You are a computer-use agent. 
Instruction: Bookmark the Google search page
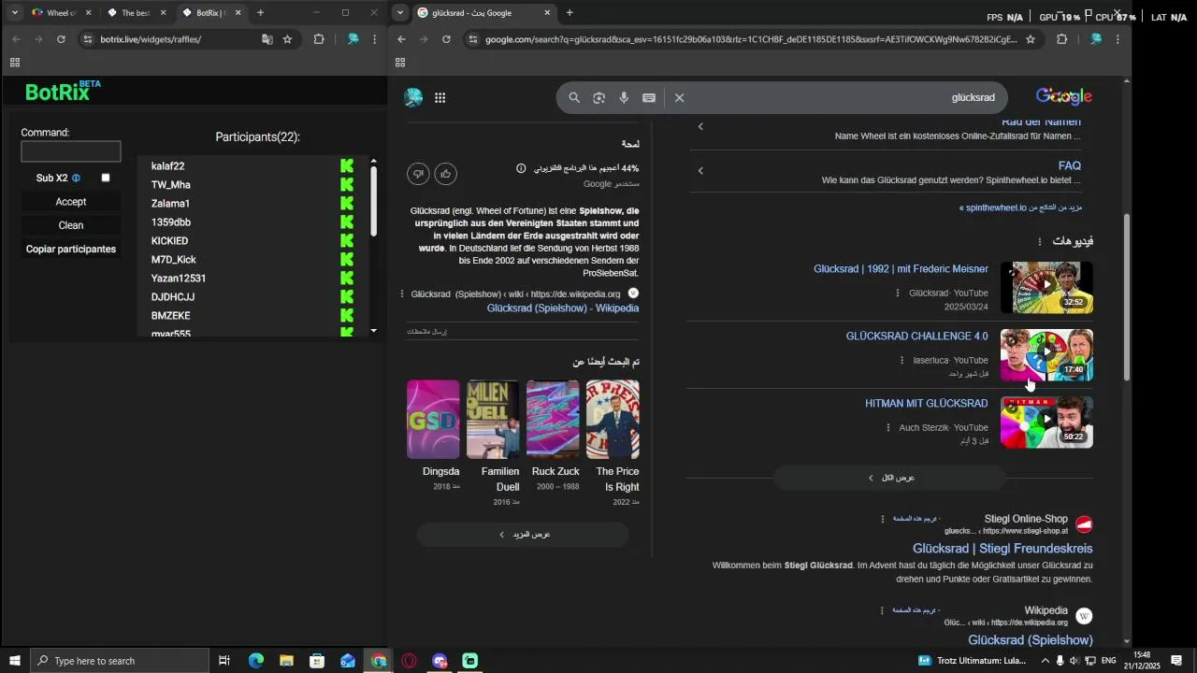coord(1031,39)
